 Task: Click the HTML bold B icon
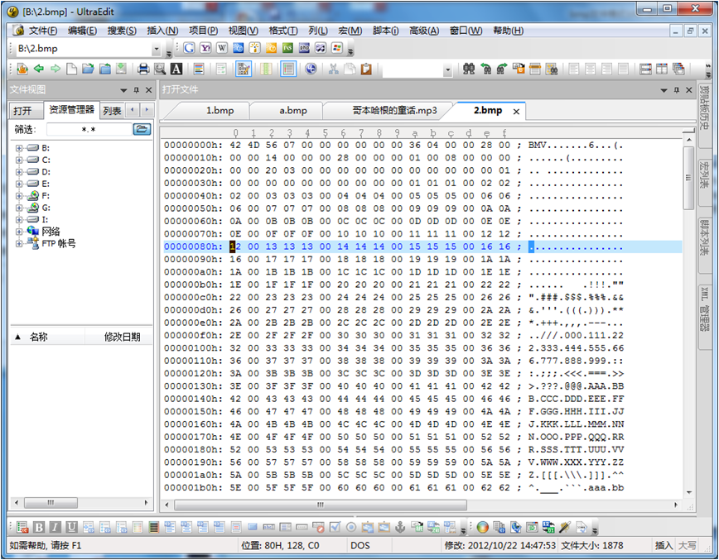click(x=39, y=528)
